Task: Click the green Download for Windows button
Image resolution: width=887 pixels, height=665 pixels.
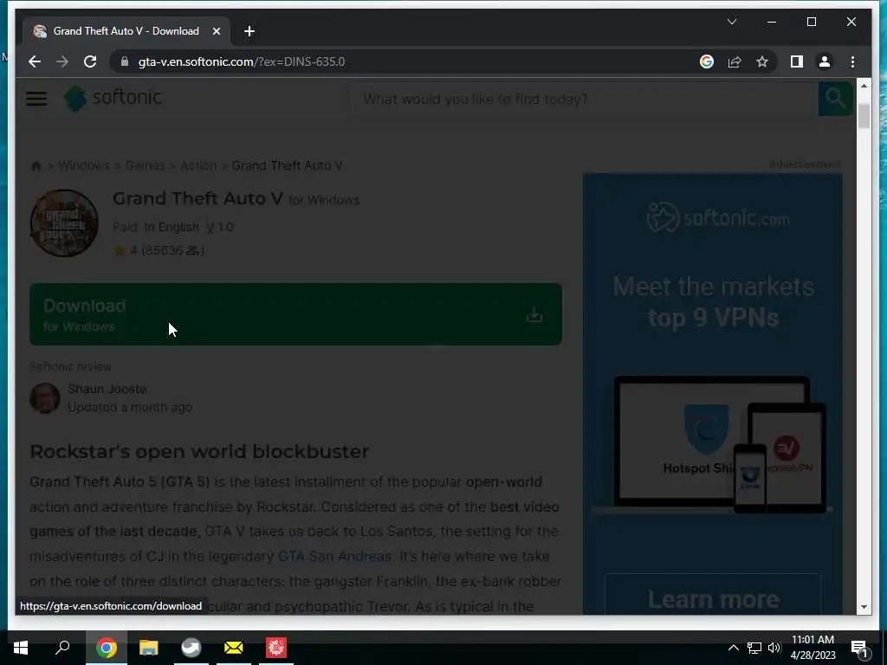Action: (x=296, y=314)
